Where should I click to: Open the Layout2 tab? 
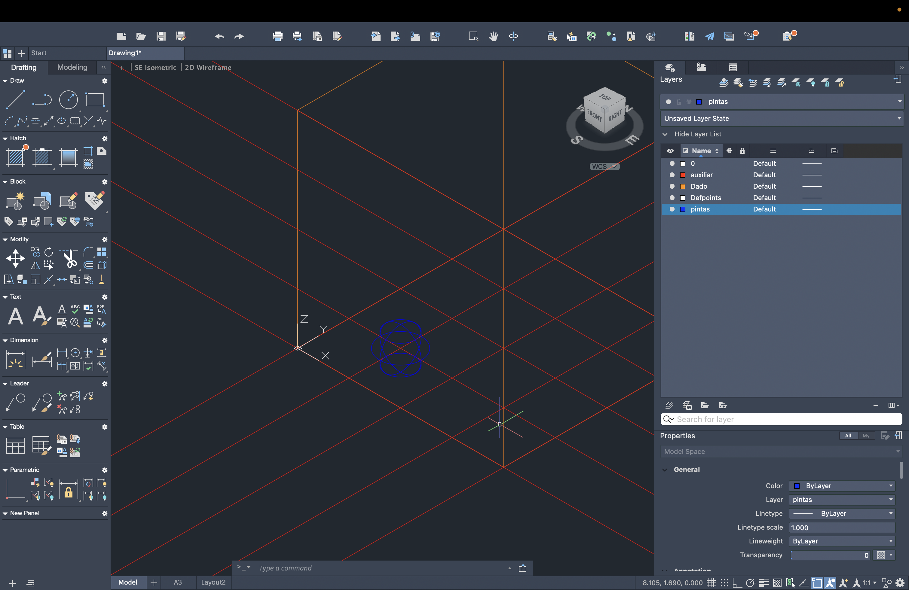point(213,582)
